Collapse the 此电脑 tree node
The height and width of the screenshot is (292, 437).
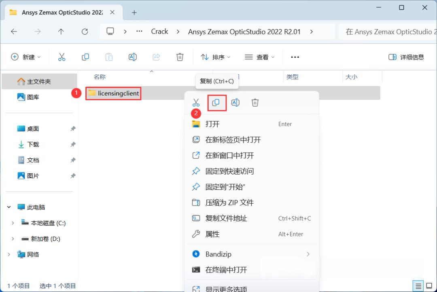(x=9, y=207)
